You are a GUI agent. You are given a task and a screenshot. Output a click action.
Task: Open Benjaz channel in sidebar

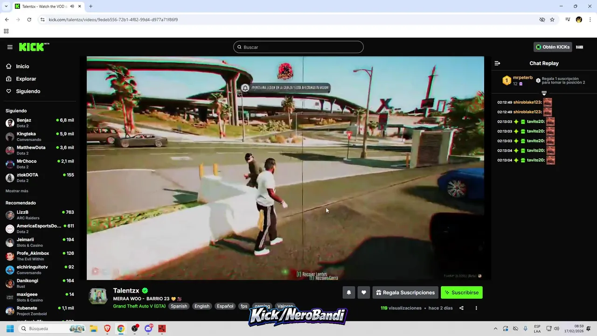pyautogui.click(x=40, y=123)
